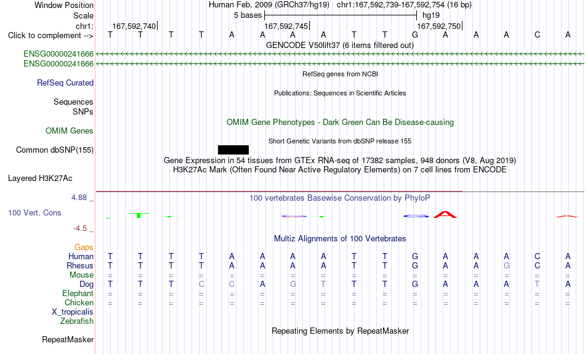Open the RepeatMasker track label
Image resolution: width=585 pixels, height=354 pixels.
[68, 339]
